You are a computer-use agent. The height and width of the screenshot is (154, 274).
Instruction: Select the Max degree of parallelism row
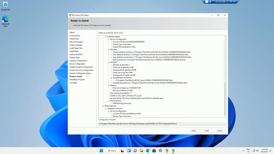121,93
